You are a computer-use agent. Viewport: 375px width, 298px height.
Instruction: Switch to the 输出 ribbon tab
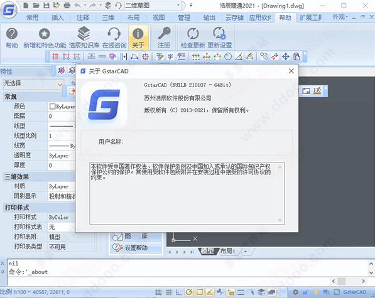[x=209, y=18]
